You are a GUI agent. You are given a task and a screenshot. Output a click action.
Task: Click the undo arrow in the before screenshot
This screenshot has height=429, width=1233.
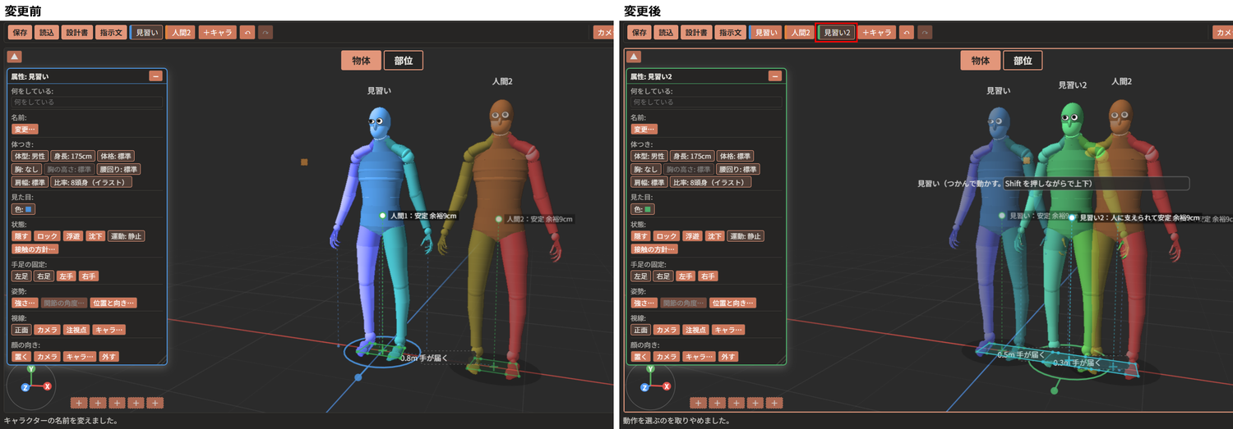247,33
